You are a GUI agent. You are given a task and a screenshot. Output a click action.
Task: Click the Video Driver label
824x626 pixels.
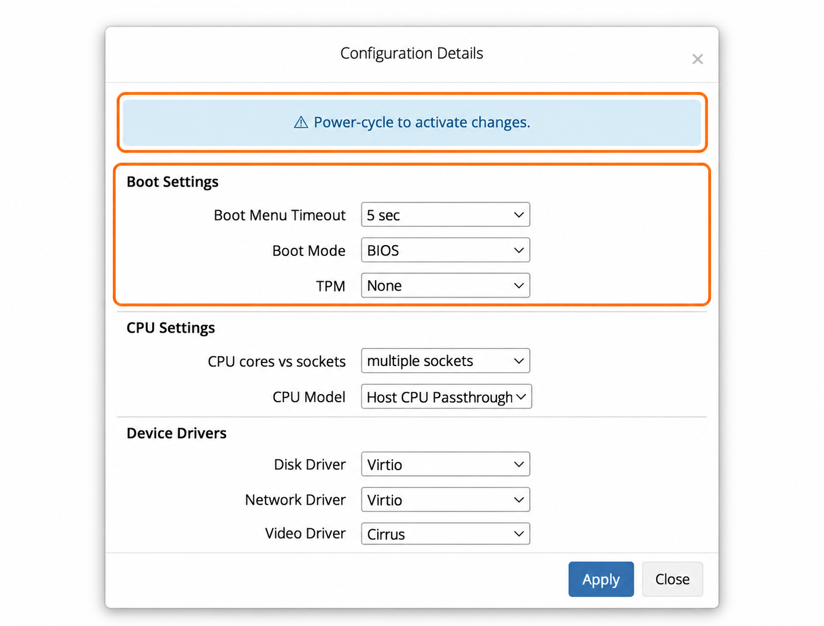[x=305, y=533]
